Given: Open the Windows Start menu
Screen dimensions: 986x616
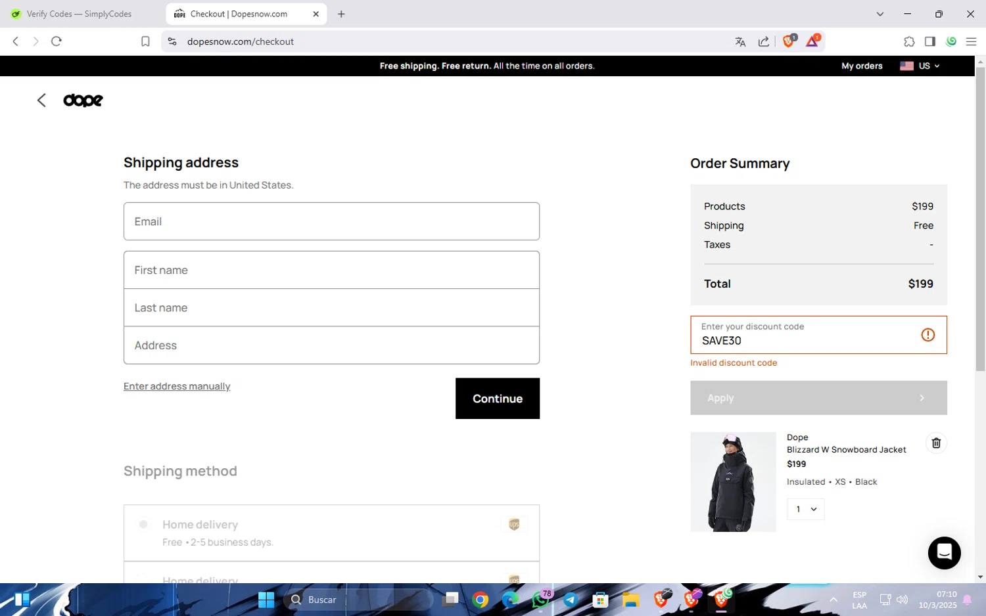Looking at the screenshot, I should click(266, 600).
